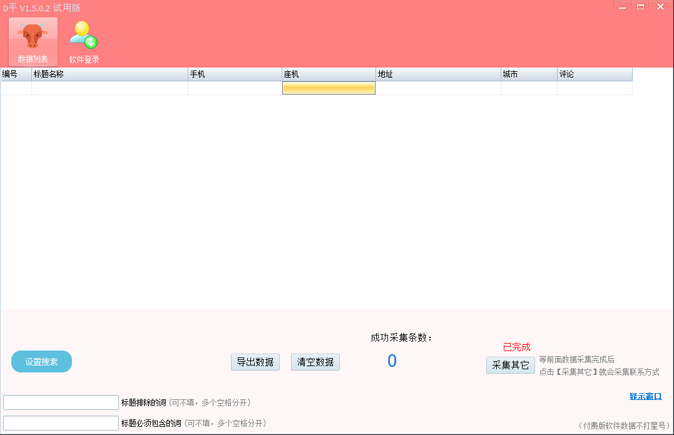Focus the 标题必须包含的词 input field
This screenshot has width=674, height=435.
61,423
